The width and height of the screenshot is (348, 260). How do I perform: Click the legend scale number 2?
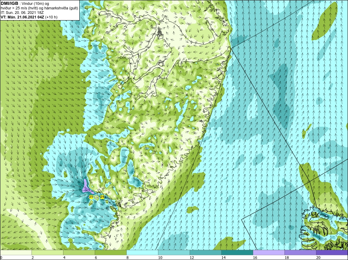pyautogui.click(x=33, y=258)
